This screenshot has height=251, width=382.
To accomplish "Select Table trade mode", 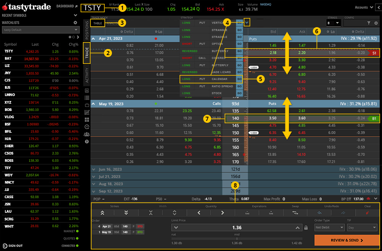I will (x=98, y=23).
